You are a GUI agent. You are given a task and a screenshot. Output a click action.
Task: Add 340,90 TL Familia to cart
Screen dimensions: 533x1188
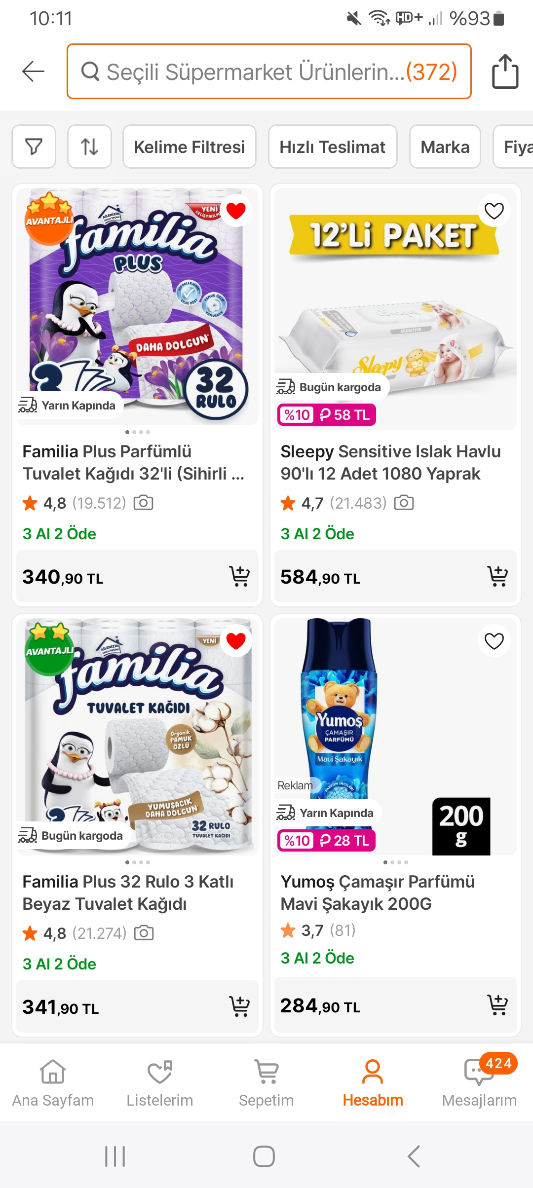(239, 576)
